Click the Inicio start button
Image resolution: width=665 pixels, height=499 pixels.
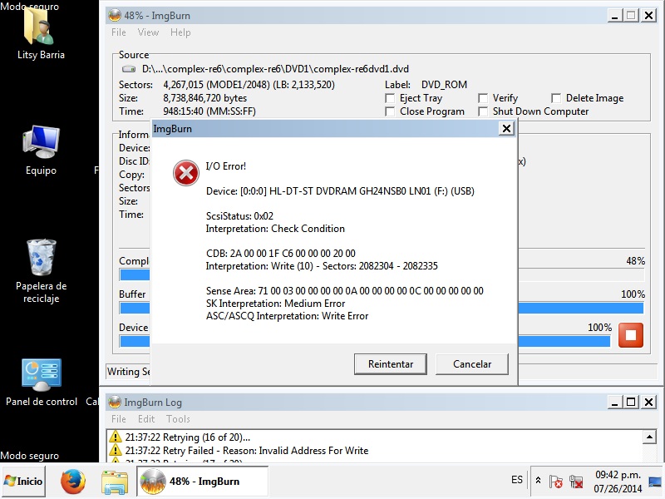click(x=23, y=482)
